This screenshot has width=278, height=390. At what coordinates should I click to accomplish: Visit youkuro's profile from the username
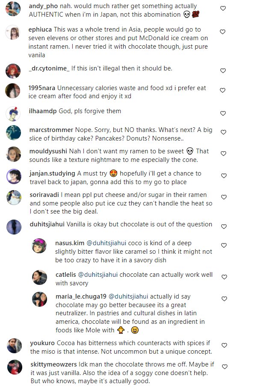[42, 343]
